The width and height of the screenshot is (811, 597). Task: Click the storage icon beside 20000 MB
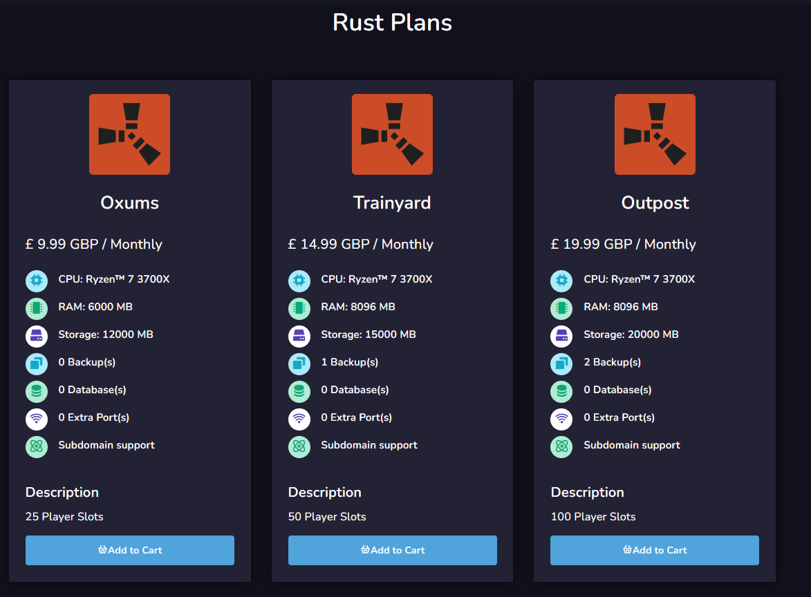pos(561,336)
